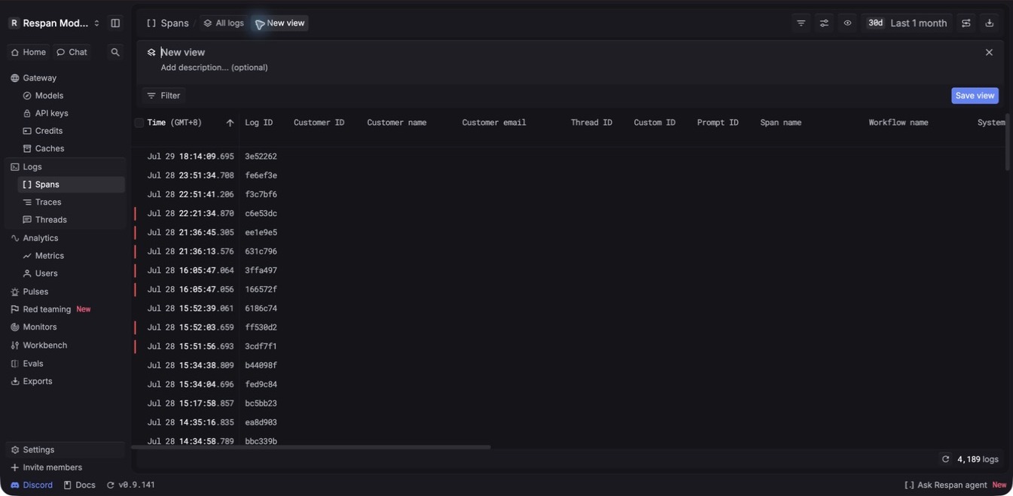Edit the New view title field
The width and height of the screenshot is (1013, 496).
point(183,52)
